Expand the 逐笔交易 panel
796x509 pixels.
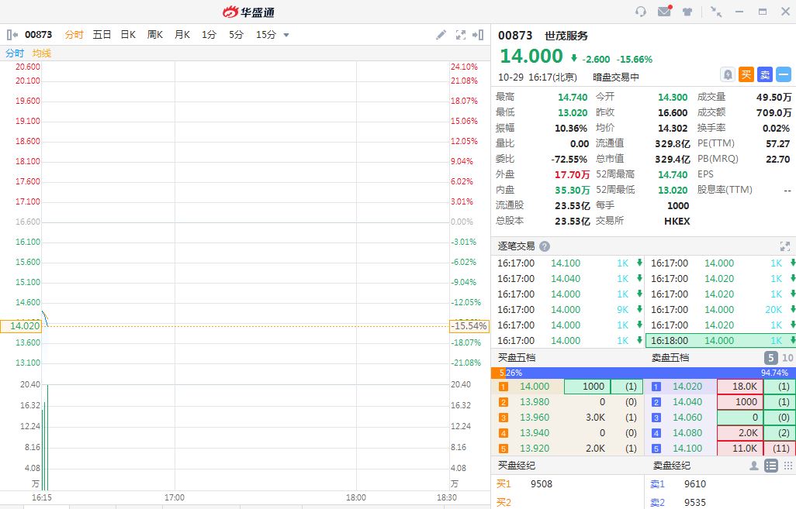(784, 246)
